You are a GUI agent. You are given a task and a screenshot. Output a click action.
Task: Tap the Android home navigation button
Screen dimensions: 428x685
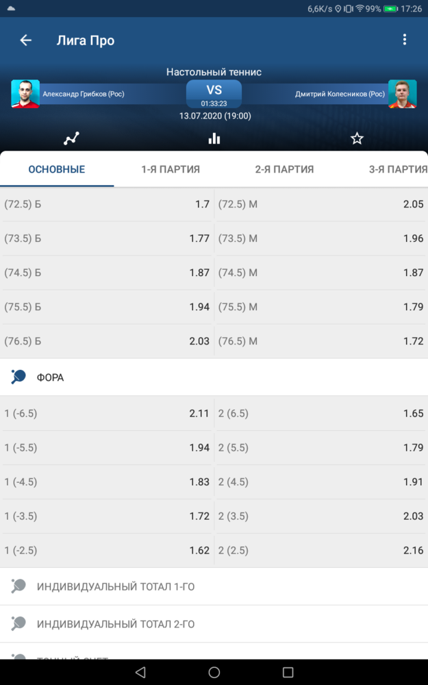214,672
